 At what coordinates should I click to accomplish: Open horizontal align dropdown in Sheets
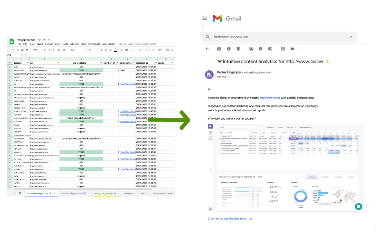[141, 50]
